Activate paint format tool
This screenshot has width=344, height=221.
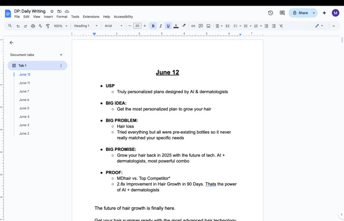pyautogui.click(x=48, y=26)
